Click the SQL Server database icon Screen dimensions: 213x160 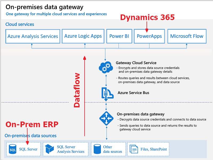pyautogui.click(x=13, y=149)
